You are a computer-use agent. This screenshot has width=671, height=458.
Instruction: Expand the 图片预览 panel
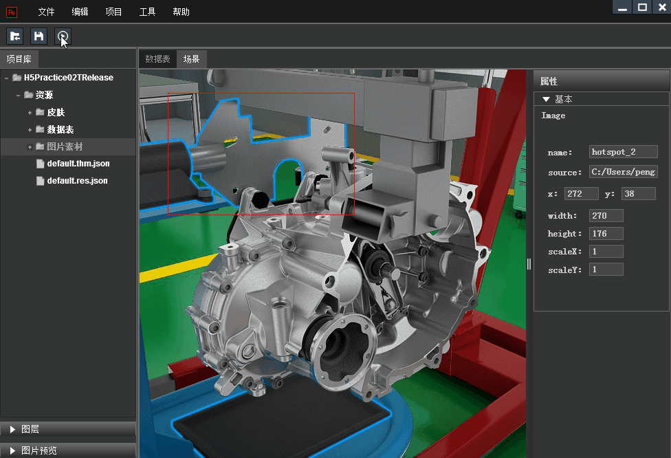pos(12,450)
